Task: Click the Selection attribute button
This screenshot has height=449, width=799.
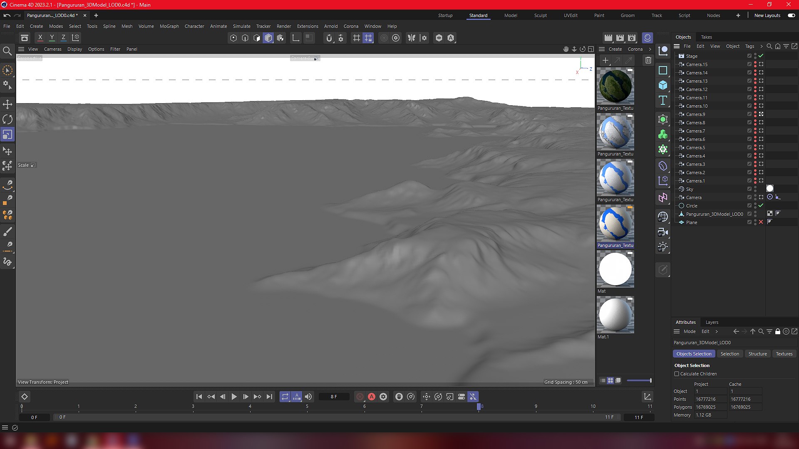Action: (730, 354)
